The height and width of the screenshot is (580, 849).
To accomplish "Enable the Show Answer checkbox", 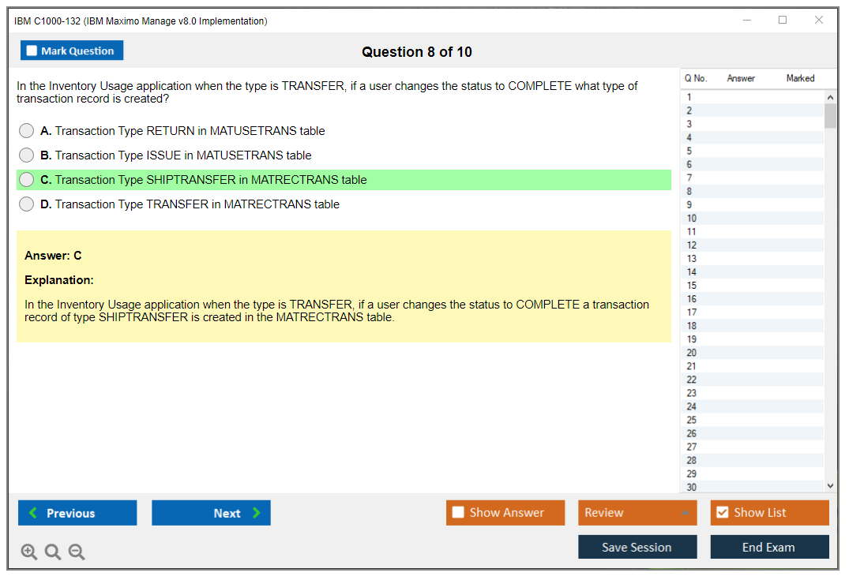I will tap(458, 513).
